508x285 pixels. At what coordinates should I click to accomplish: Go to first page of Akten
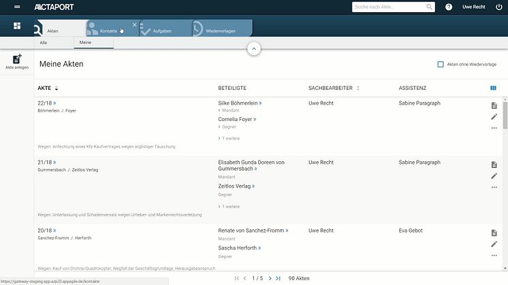pos(236,278)
